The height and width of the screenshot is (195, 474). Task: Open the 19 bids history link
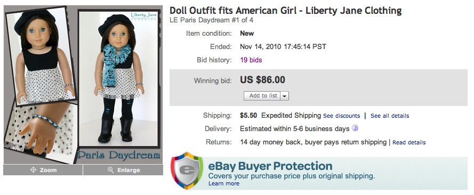click(x=251, y=60)
